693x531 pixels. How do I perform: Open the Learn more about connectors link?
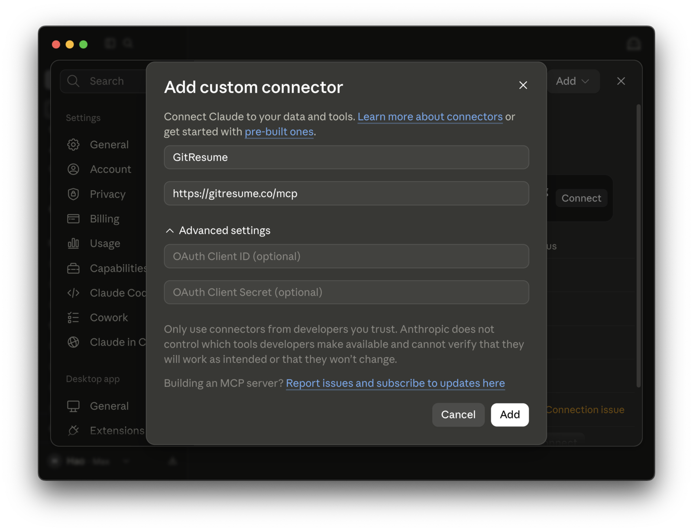coord(430,117)
